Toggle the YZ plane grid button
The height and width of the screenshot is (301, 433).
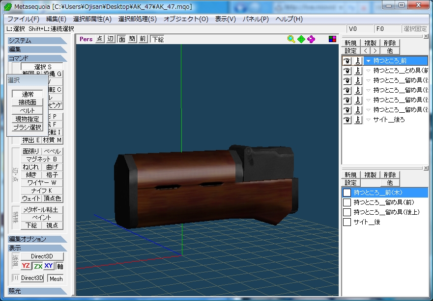click(x=26, y=266)
